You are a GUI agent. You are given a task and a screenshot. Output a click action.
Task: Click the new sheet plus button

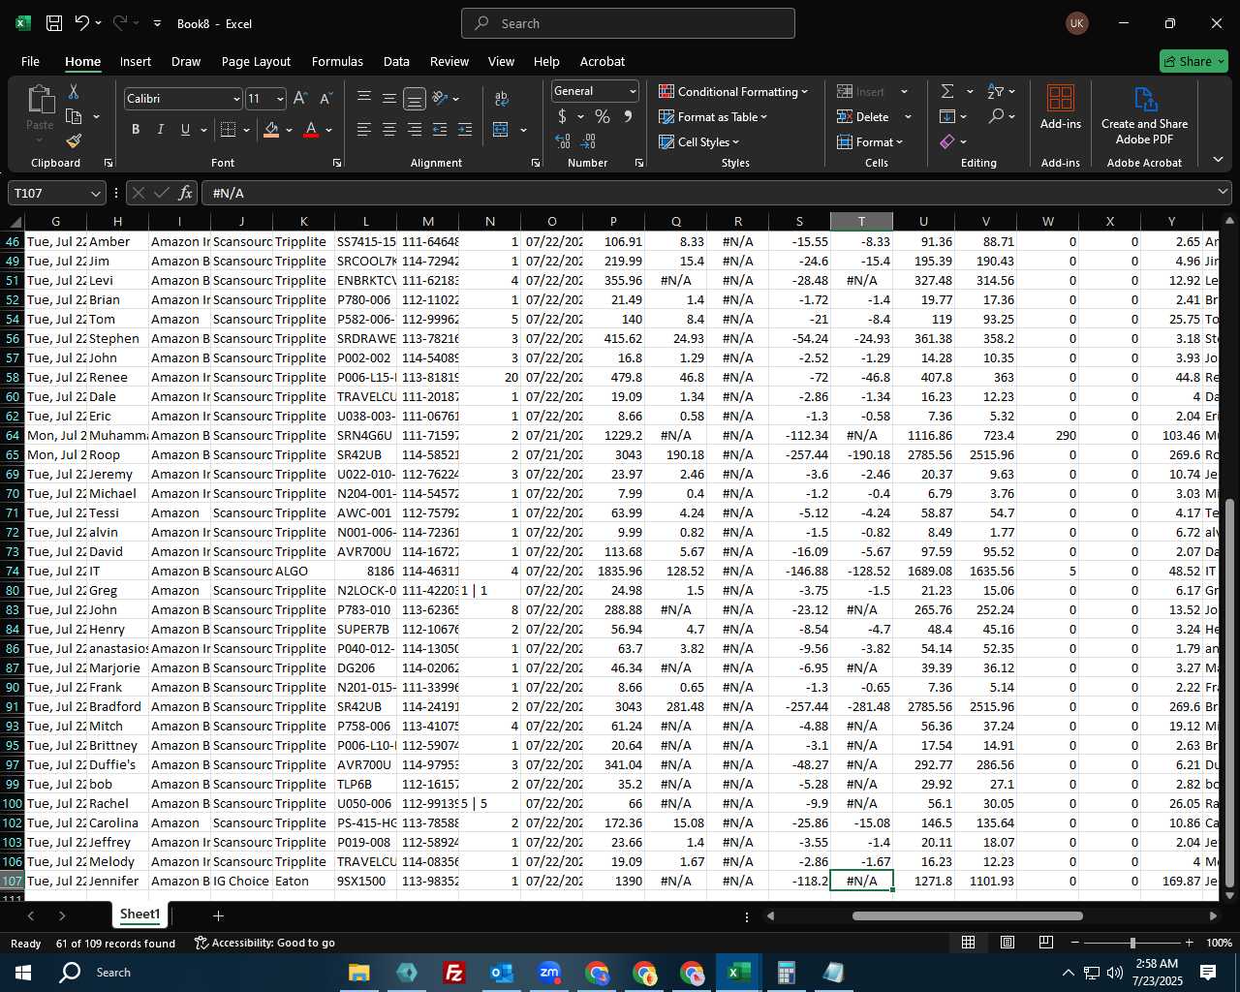(218, 915)
